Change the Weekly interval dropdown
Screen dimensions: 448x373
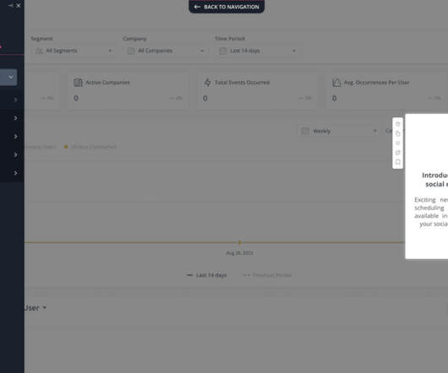tap(339, 131)
